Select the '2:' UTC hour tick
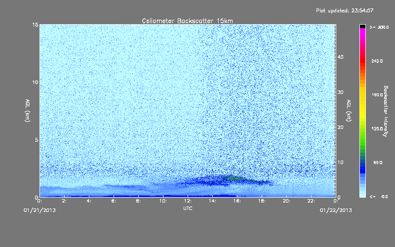This screenshot has height=247, width=395. pos(65,201)
